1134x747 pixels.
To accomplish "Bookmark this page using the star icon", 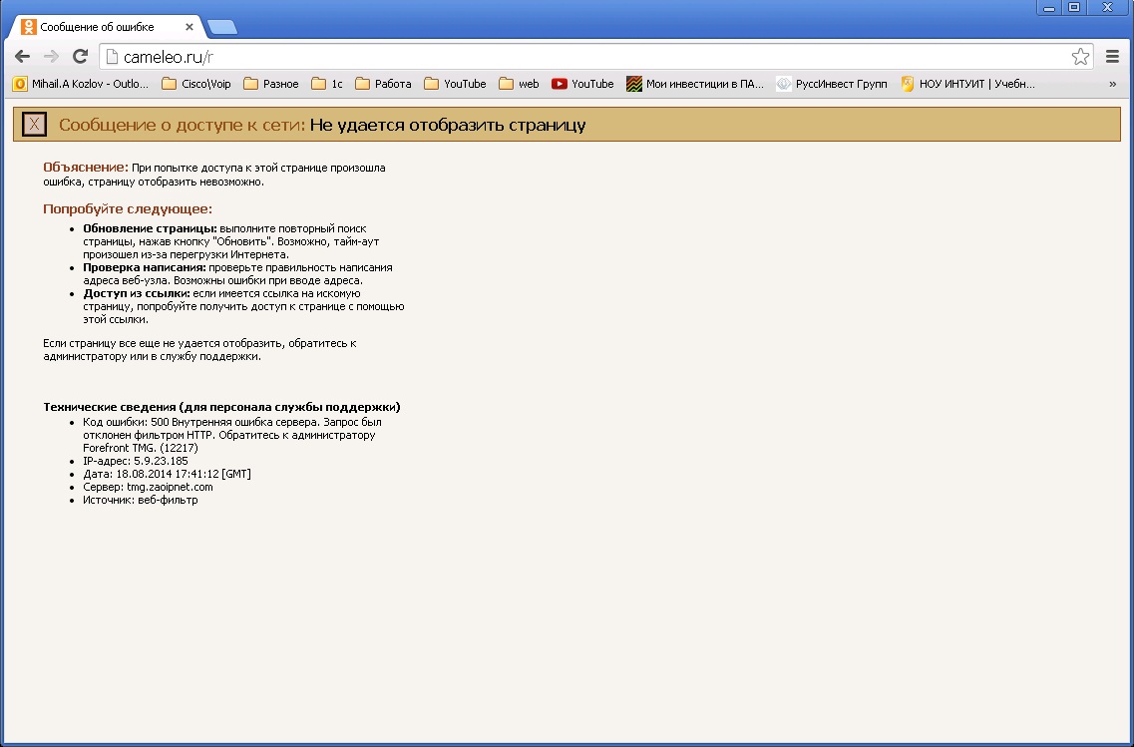I will pyautogui.click(x=1080, y=57).
